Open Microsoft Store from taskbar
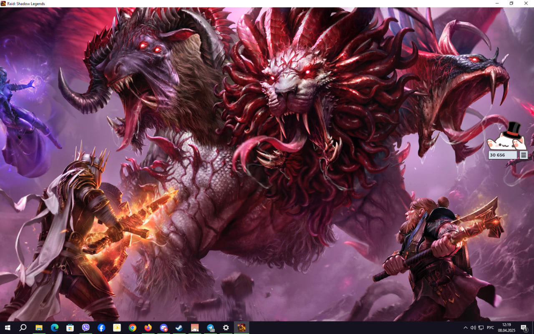The width and height of the screenshot is (534, 334). (70, 328)
